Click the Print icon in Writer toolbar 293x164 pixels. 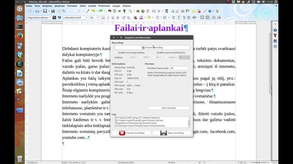pyautogui.click(x=37, y=11)
